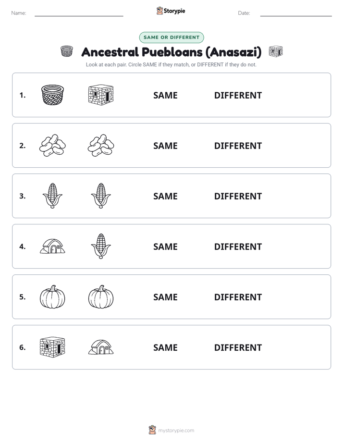The image size is (343, 444).
Task: Choose SAME for question 5
Action: tap(165, 297)
